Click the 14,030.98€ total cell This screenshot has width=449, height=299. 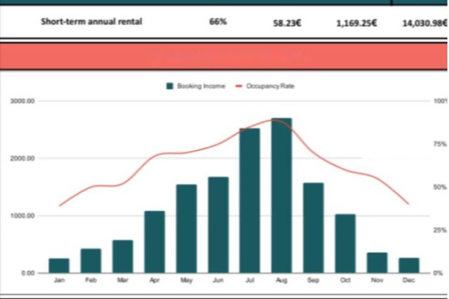[425, 23]
